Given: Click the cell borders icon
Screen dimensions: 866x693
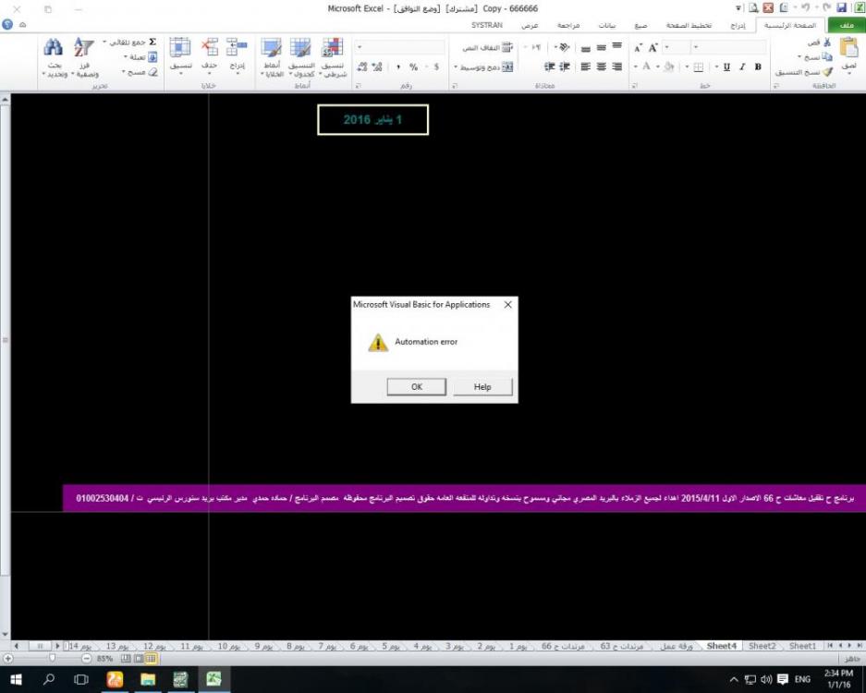Looking at the screenshot, I should point(698,67).
